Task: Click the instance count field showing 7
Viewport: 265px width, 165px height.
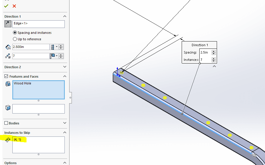Action: click(x=31, y=56)
